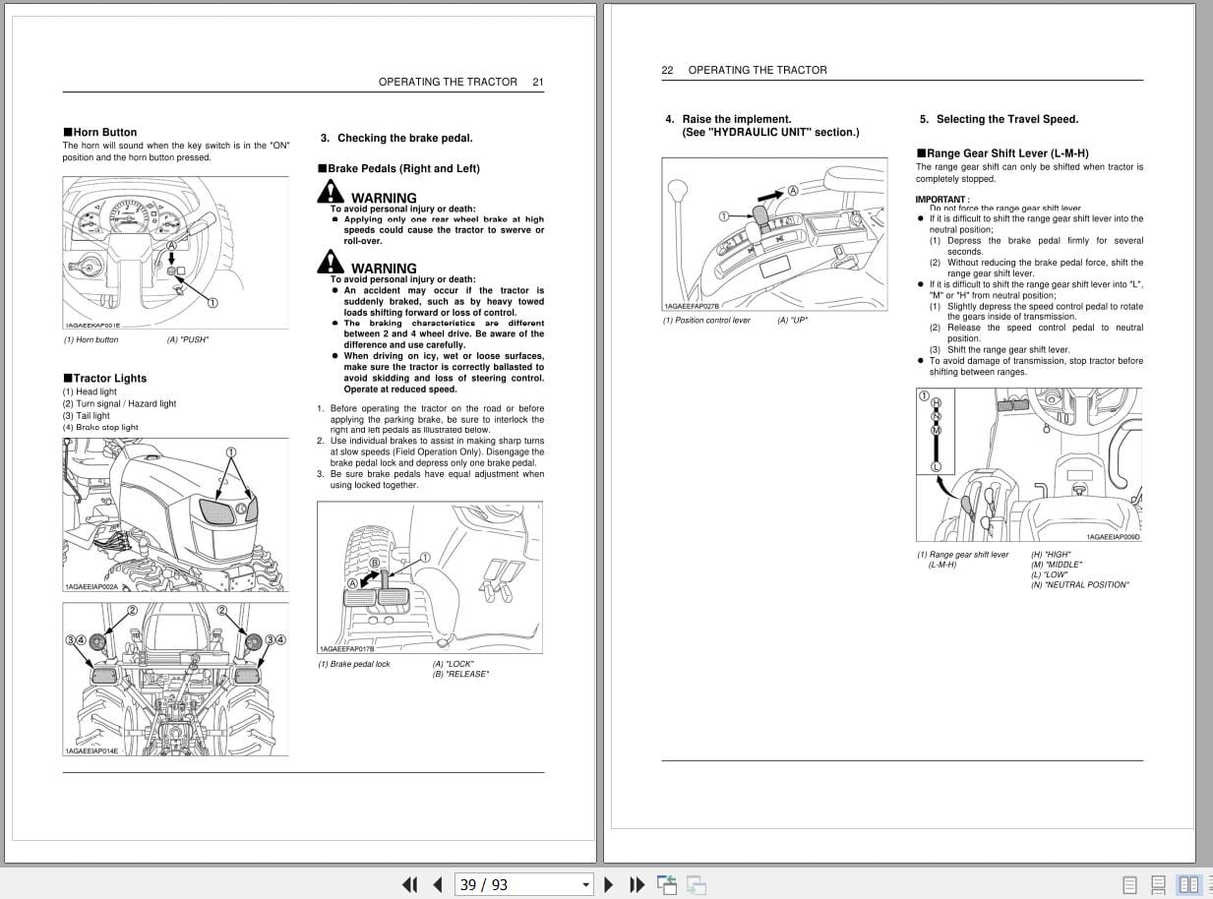Click the figure code '1AGAEEFAP027B'

[692, 306]
